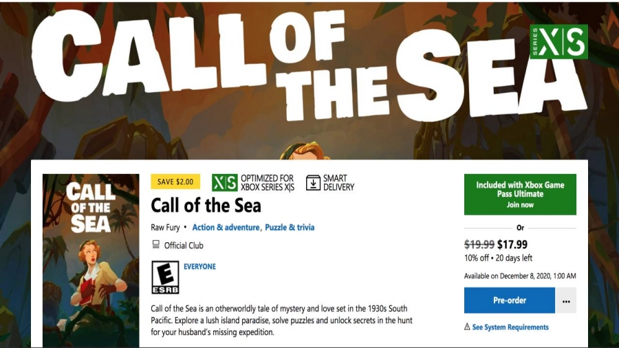Screen dimensions: 619x348
Task: Click the yellow SAVE $2.00 badge
Action: pos(175,182)
